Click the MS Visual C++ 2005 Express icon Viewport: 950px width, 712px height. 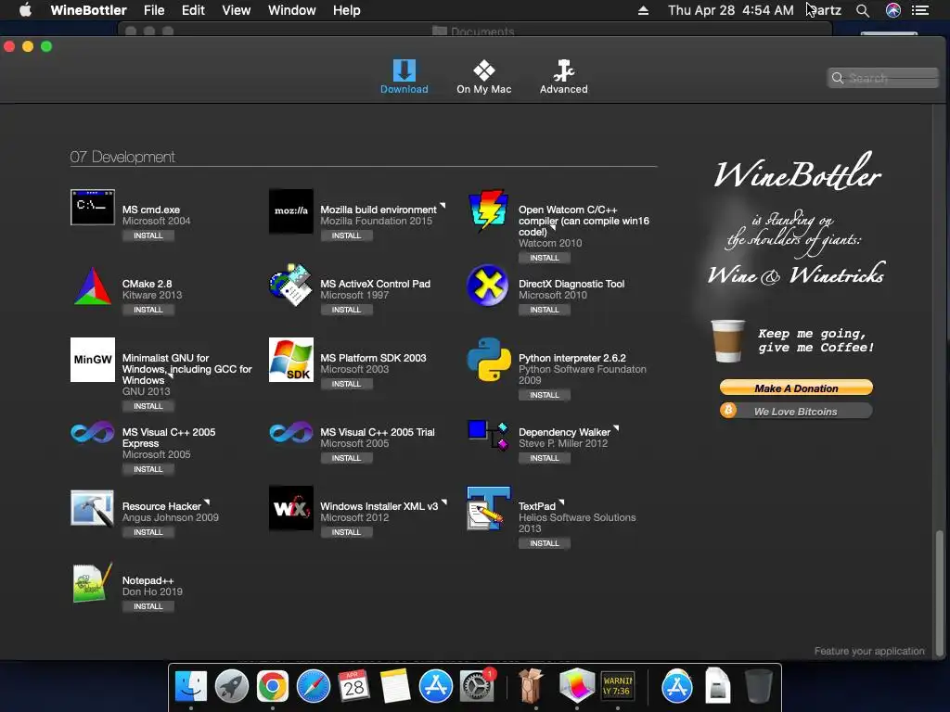92,432
